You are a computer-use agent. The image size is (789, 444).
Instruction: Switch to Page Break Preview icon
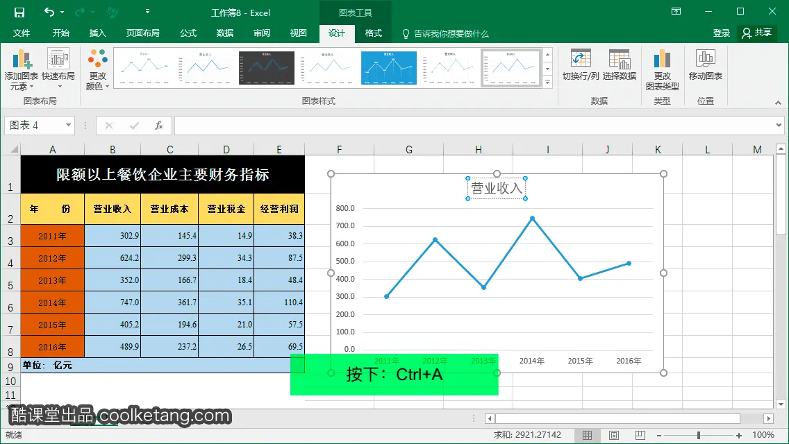click(640, 435)
